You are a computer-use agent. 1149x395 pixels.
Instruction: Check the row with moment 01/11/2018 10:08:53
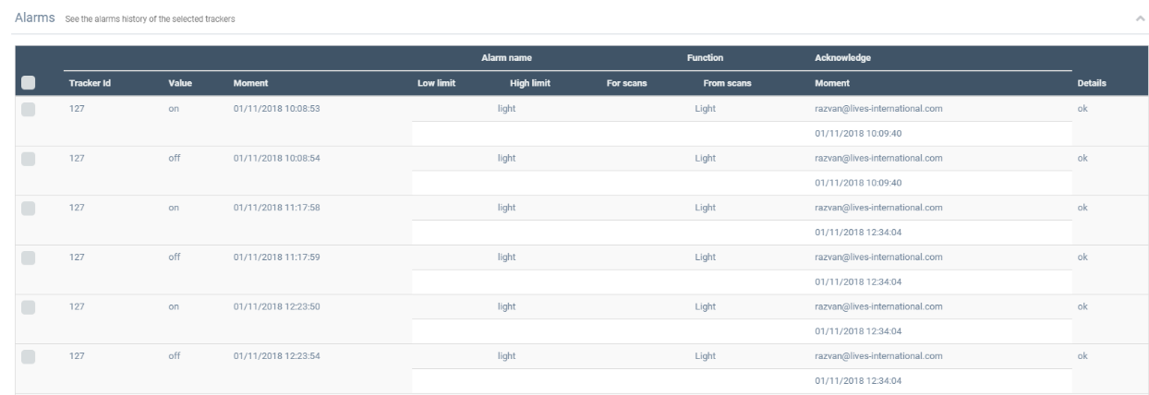pos(28,109)
